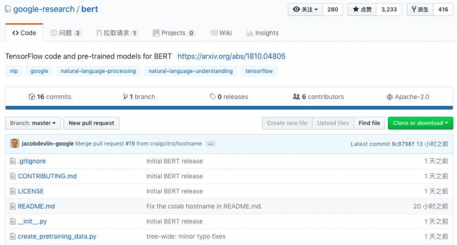
Task: Open the 0 releases link
Action: pos(229,97)
